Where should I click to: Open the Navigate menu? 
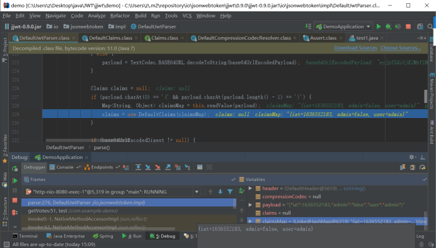click(55, 16)
